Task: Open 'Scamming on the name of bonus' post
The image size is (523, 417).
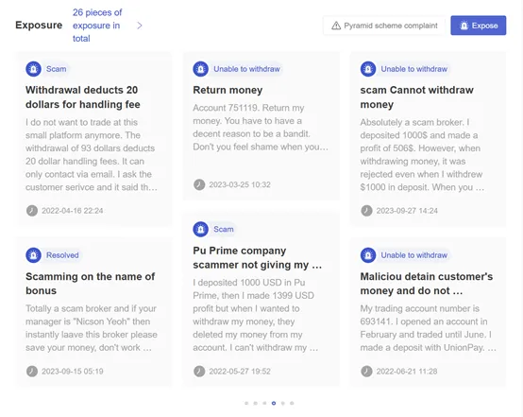Action: click(x=90, y=284)
